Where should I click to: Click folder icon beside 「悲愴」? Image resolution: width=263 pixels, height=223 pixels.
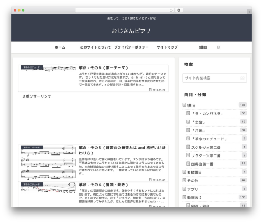click(188, 122)
